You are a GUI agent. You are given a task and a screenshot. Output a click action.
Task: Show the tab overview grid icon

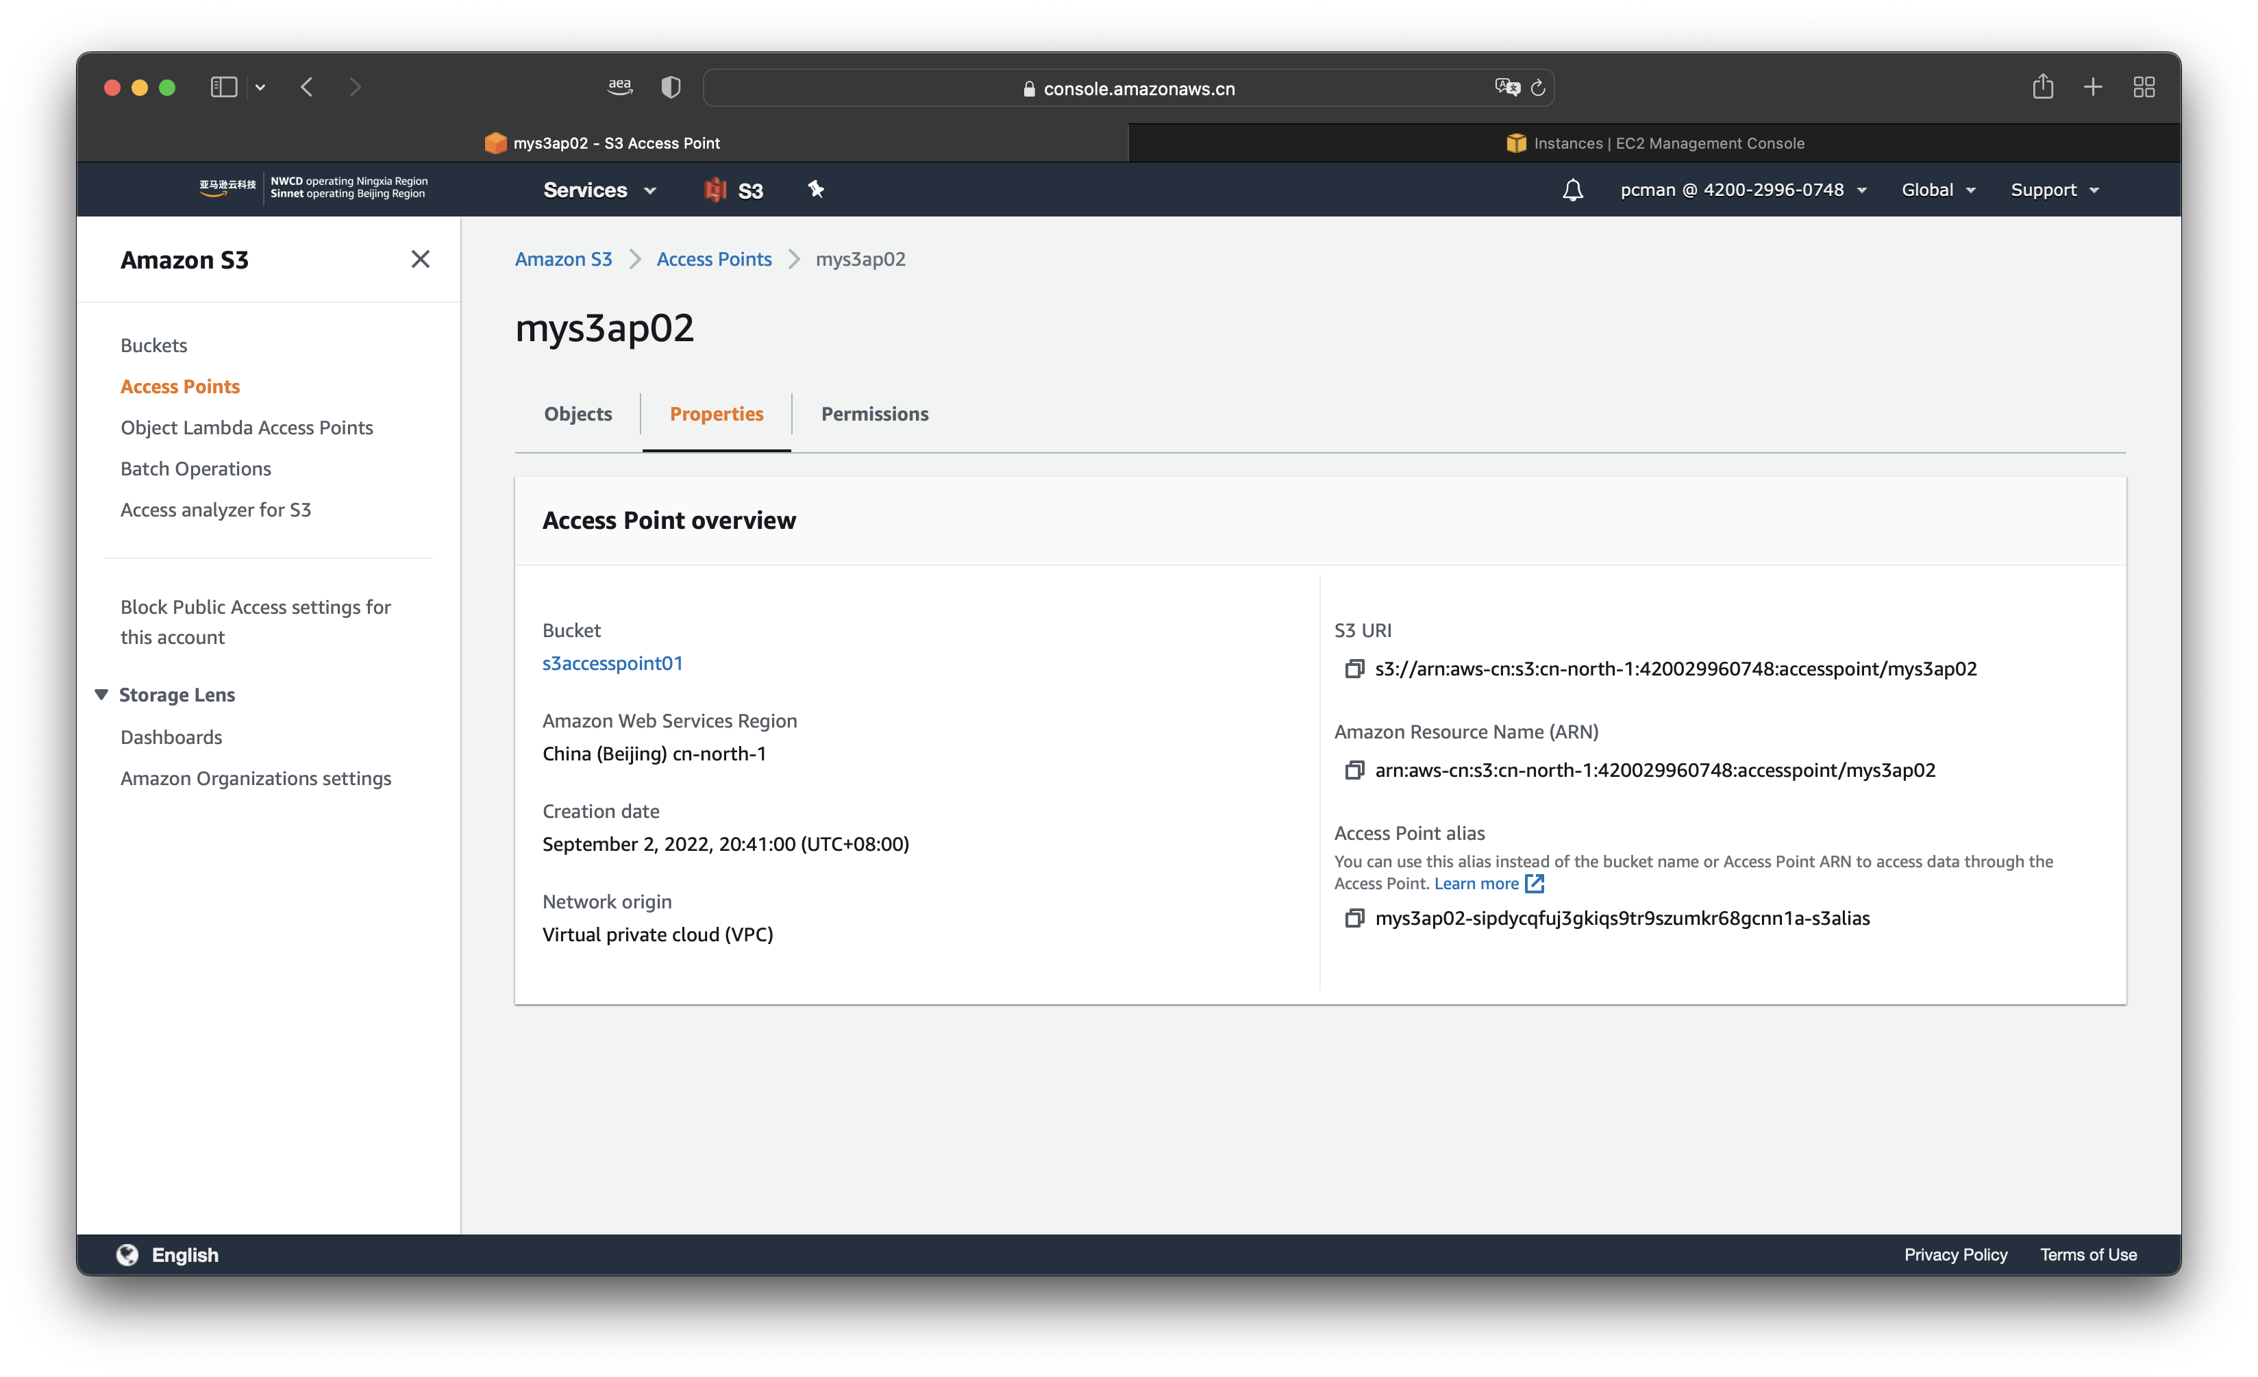click(2144, 87)
